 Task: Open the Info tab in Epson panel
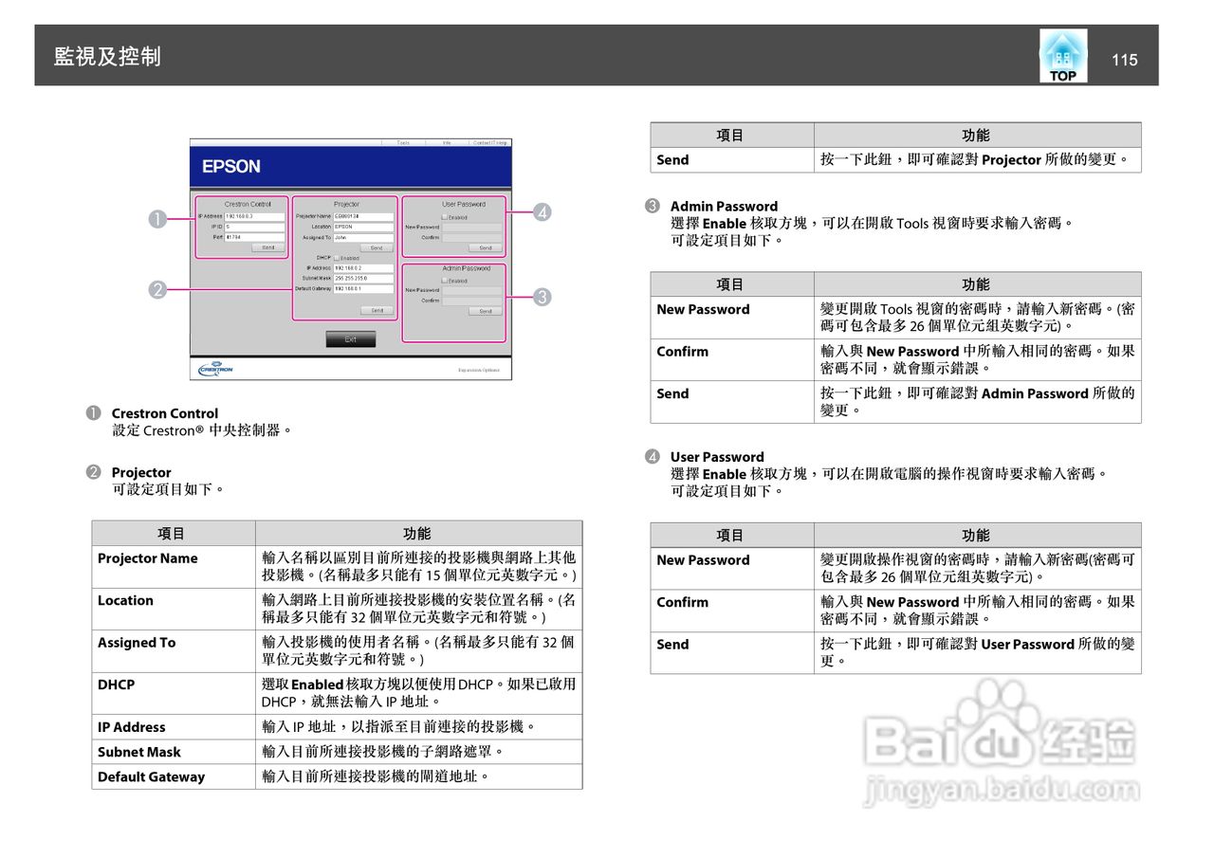(447, 142)
